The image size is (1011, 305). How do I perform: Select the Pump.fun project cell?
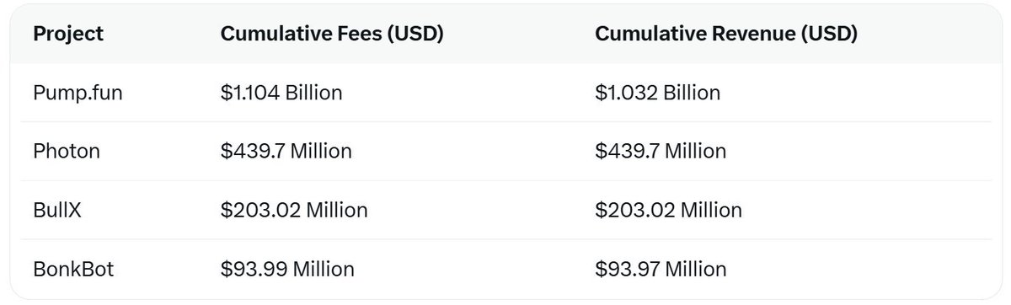(x=78, y=92)
